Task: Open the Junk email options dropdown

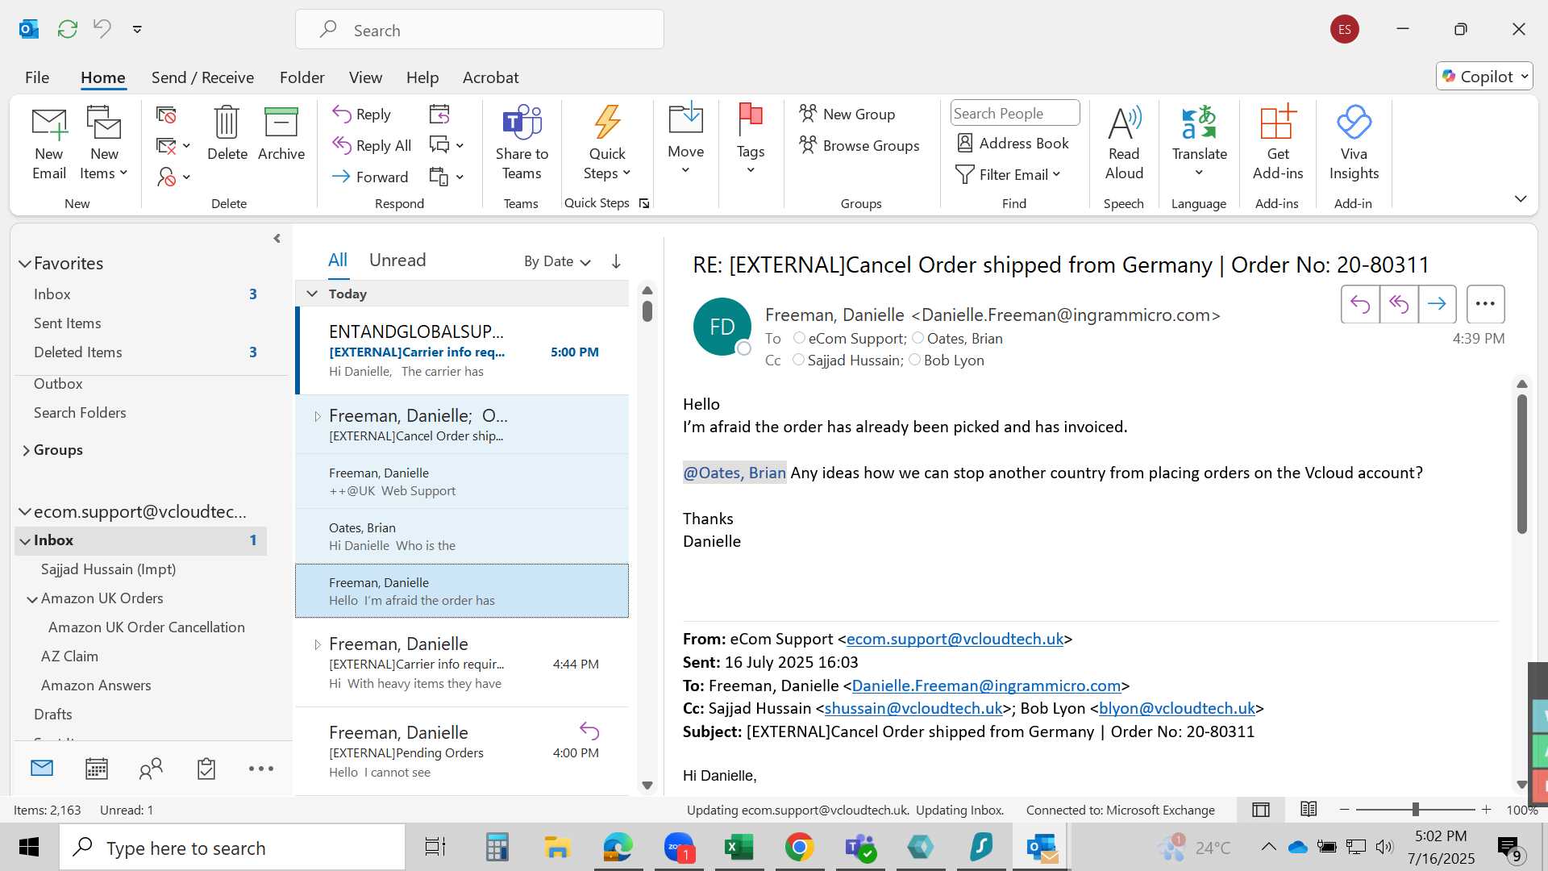Action: click(x=174, y=177)
